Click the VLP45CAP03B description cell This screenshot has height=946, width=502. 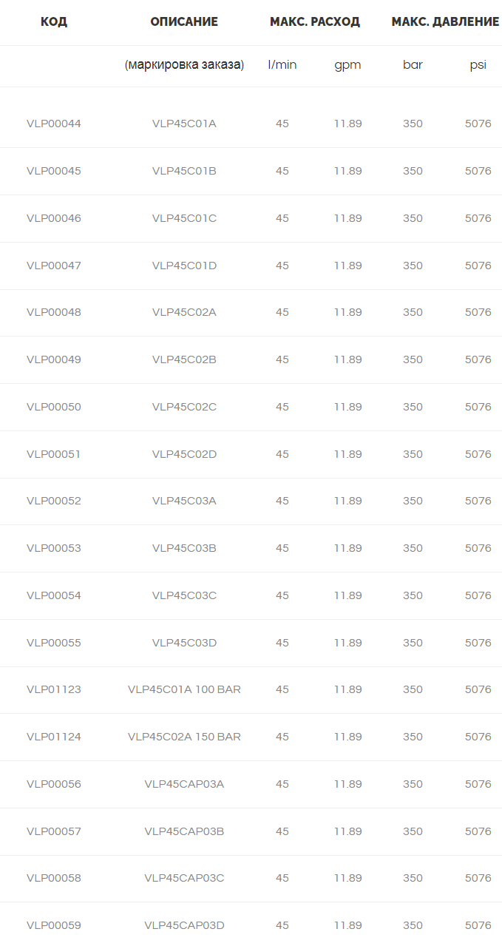184,831
